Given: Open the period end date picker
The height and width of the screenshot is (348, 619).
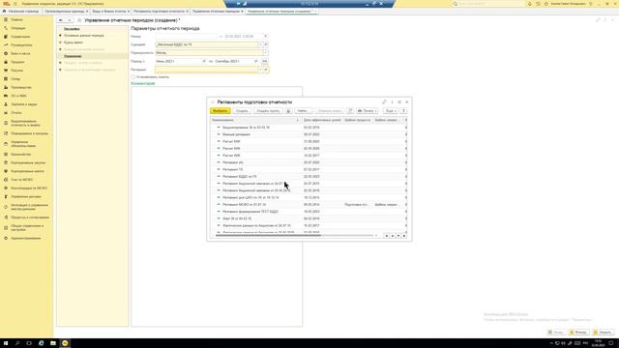Looking at the screenshot, I should (256, 61).
